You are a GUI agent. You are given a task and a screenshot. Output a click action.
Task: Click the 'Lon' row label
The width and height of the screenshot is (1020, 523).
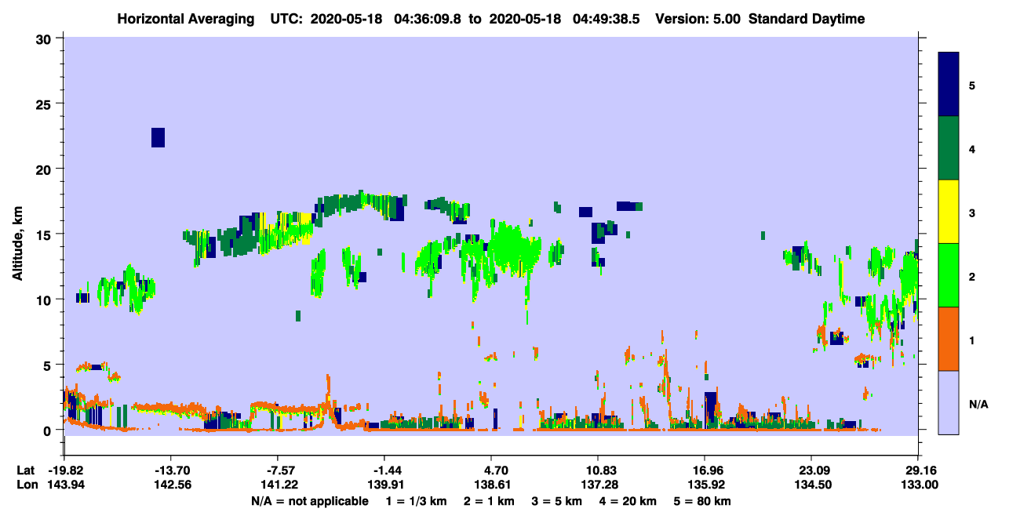26,485
